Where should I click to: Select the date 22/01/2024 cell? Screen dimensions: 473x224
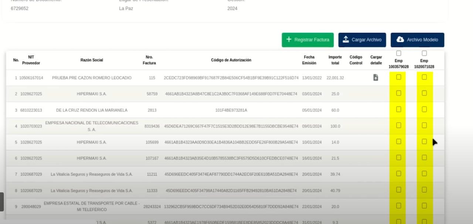[x=312, y=207]
